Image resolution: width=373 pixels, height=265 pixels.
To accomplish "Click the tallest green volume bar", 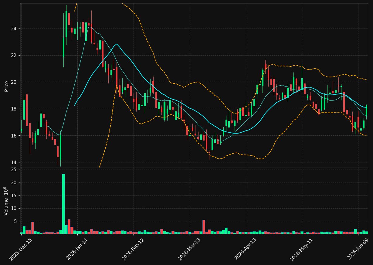I will coord(63,204).
